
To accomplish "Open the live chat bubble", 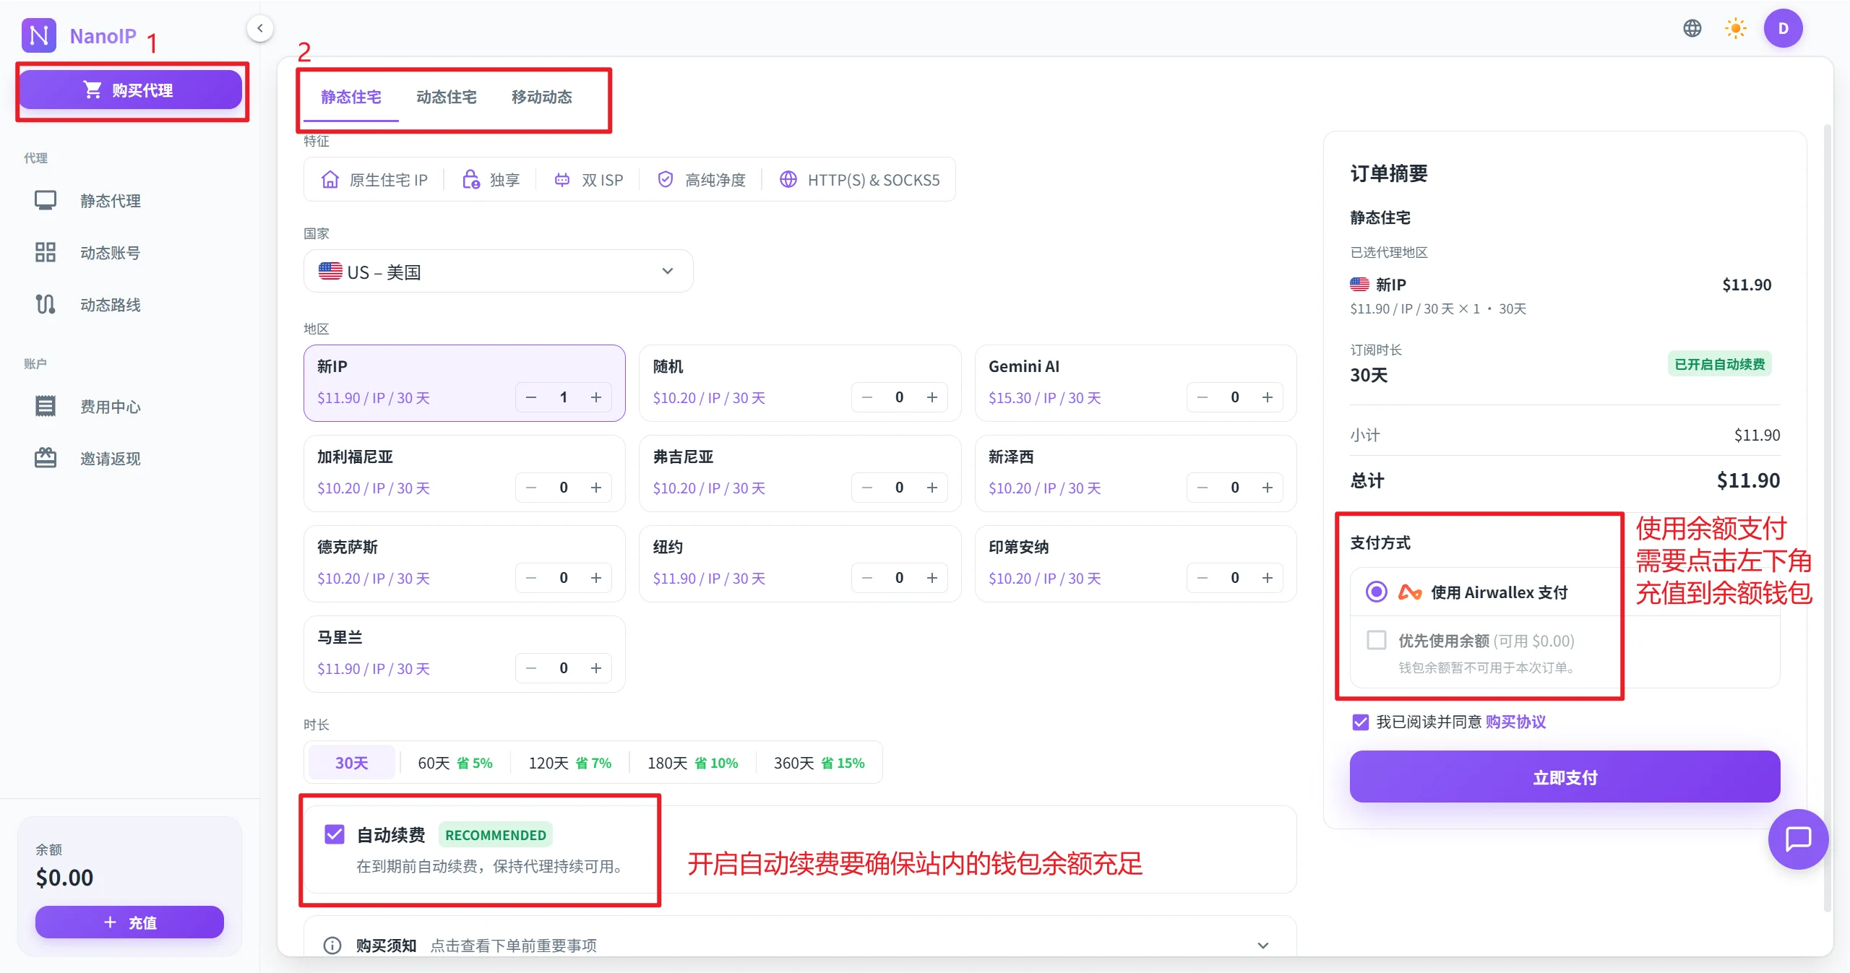I will (x=1798, y=839).
